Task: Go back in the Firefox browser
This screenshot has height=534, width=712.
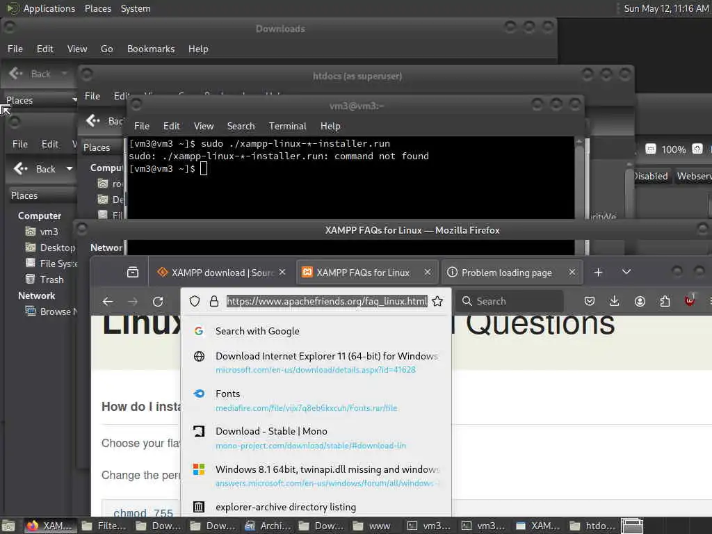Action: pyautogui.click(x=108, y=302)
